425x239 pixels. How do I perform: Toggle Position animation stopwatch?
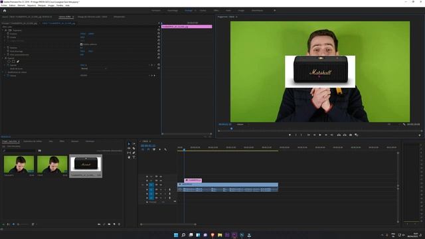click(8, 34)
